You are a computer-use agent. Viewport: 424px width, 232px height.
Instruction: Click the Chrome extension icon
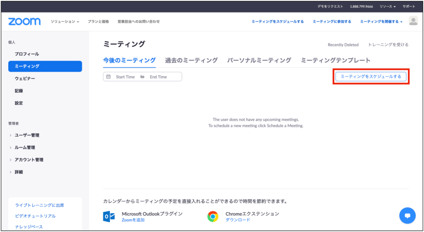point(213,216)
